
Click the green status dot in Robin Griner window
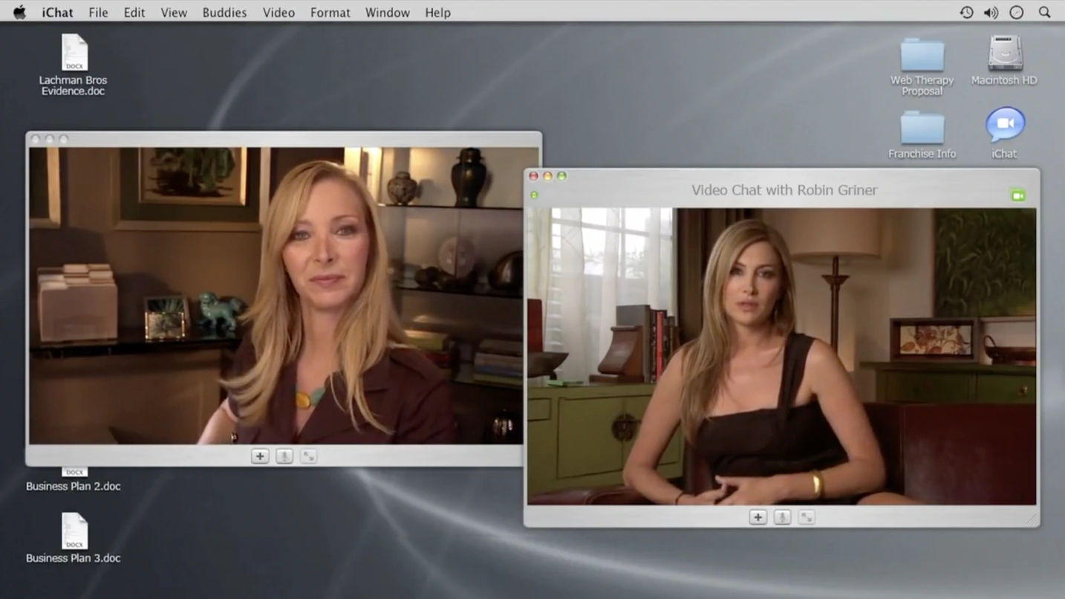534,195
